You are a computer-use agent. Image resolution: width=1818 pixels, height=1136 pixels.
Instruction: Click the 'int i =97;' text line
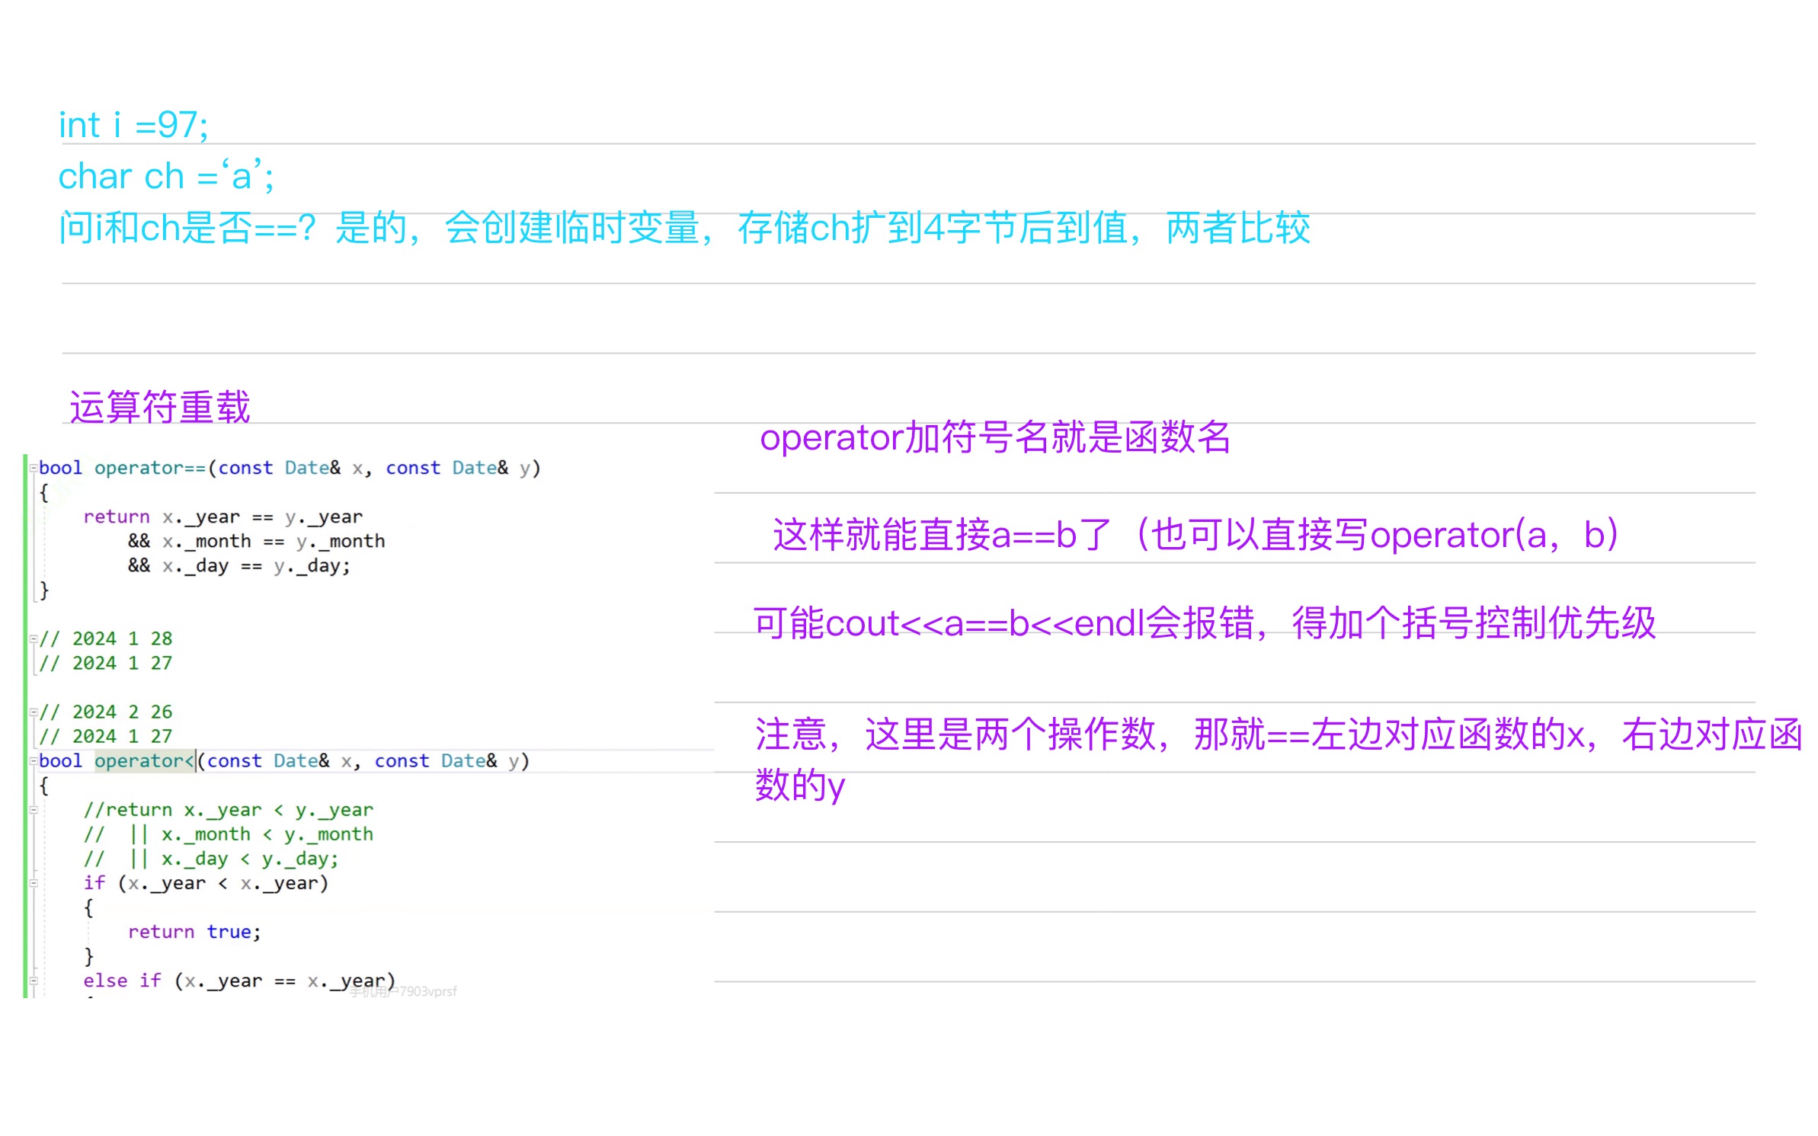(x=133, y=125)
